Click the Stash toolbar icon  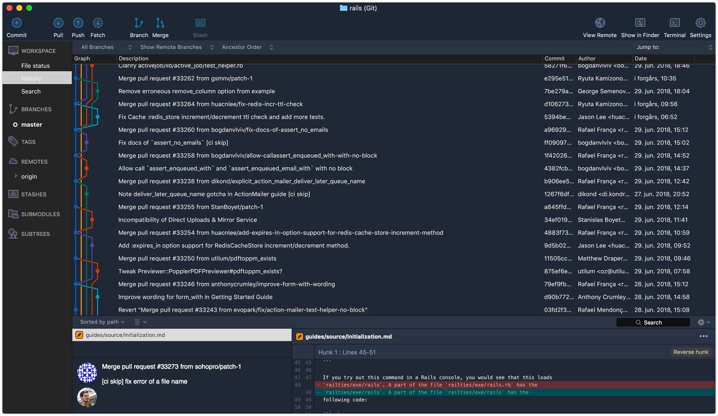[x=201, y=23]
